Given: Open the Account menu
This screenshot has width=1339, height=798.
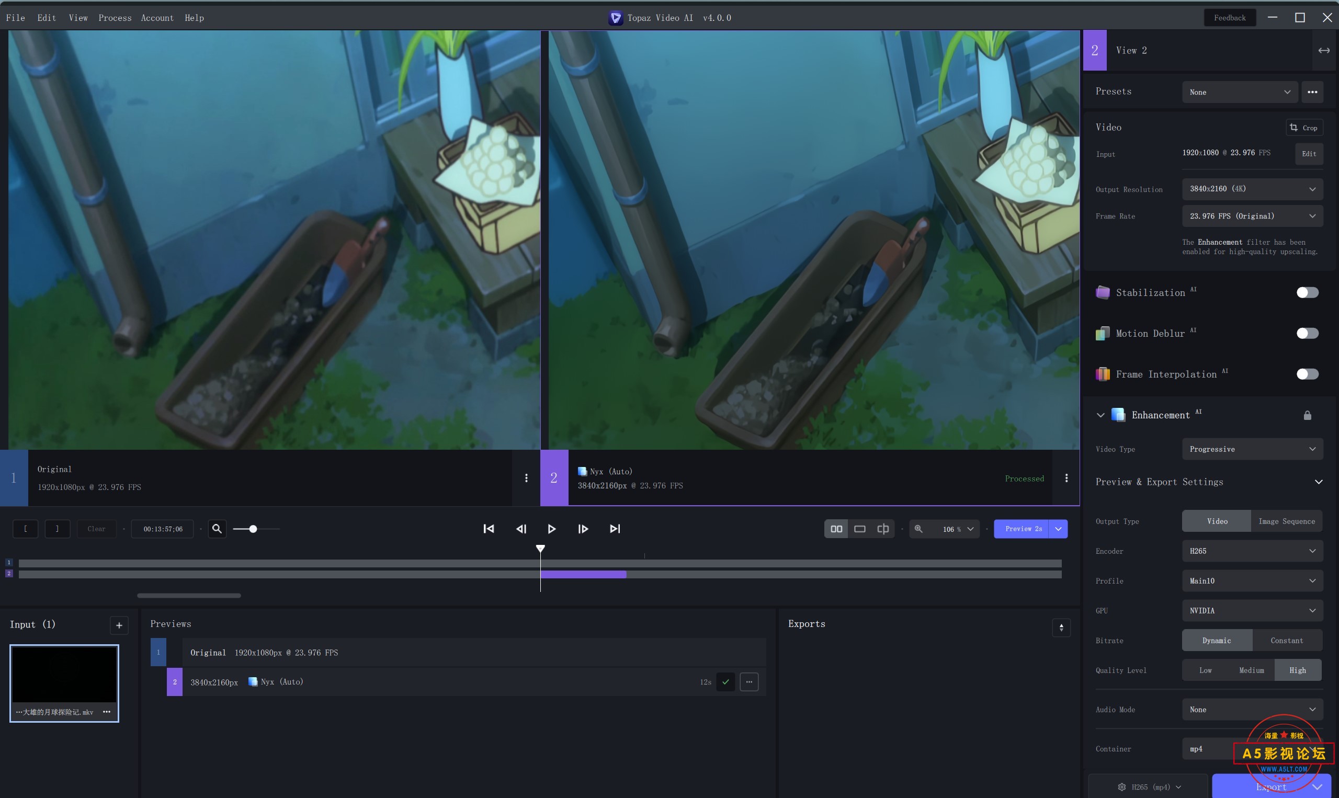Looking at the screenshot, I should [x=157, y=18].
